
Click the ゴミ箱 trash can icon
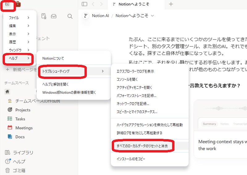[7, 170]
